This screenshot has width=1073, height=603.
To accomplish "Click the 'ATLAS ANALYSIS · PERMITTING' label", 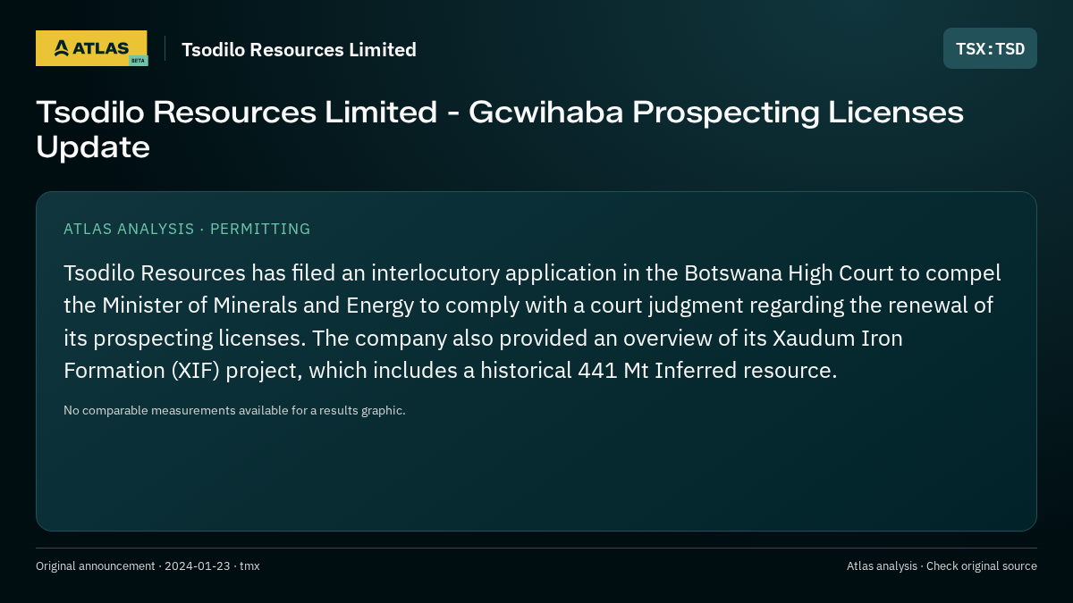I will pyautogui.click(x=187, y=229).
